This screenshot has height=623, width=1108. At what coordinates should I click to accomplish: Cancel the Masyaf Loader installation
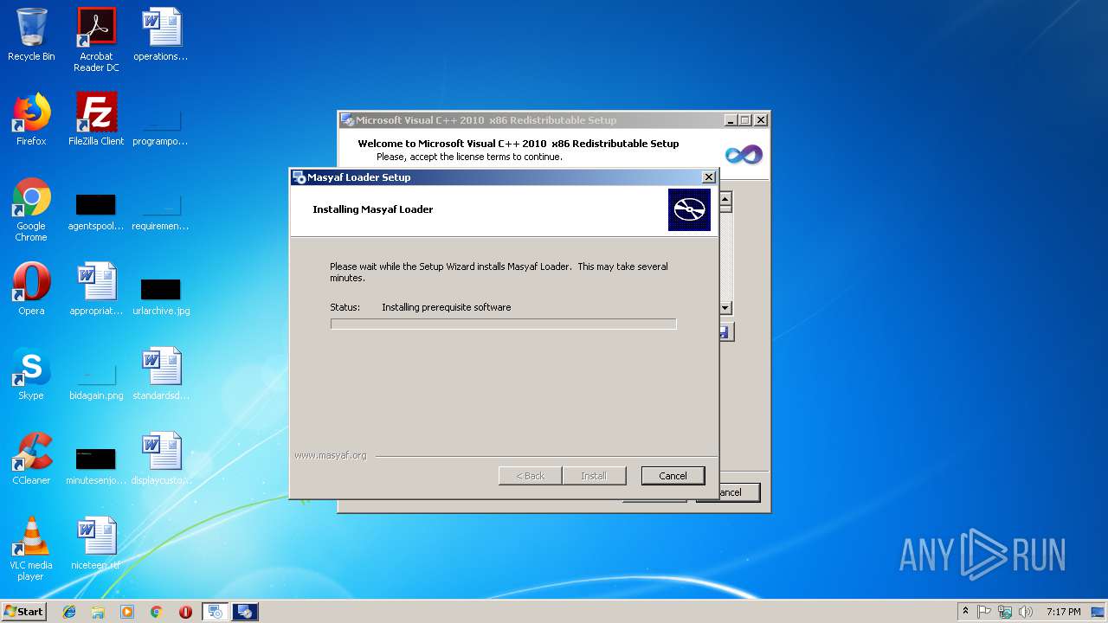point(673,476)
